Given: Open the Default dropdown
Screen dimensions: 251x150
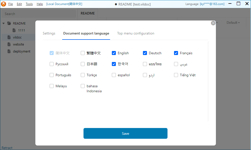Looking at the screenshot, I should pyautogui.click(x=233, y=22).
